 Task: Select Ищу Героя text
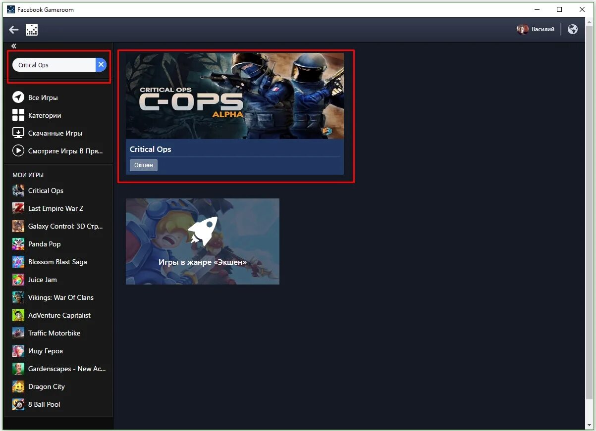(46, 351)
